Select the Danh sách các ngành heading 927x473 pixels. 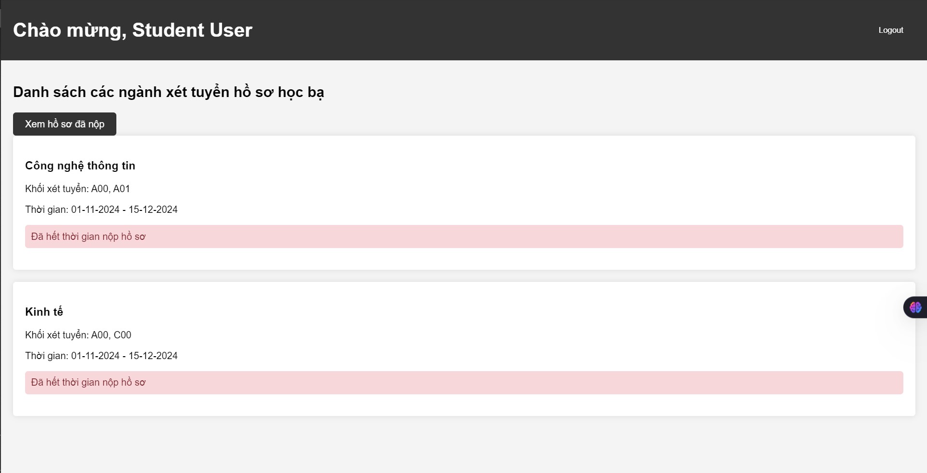pyautogui.click(x=169, y=92)
